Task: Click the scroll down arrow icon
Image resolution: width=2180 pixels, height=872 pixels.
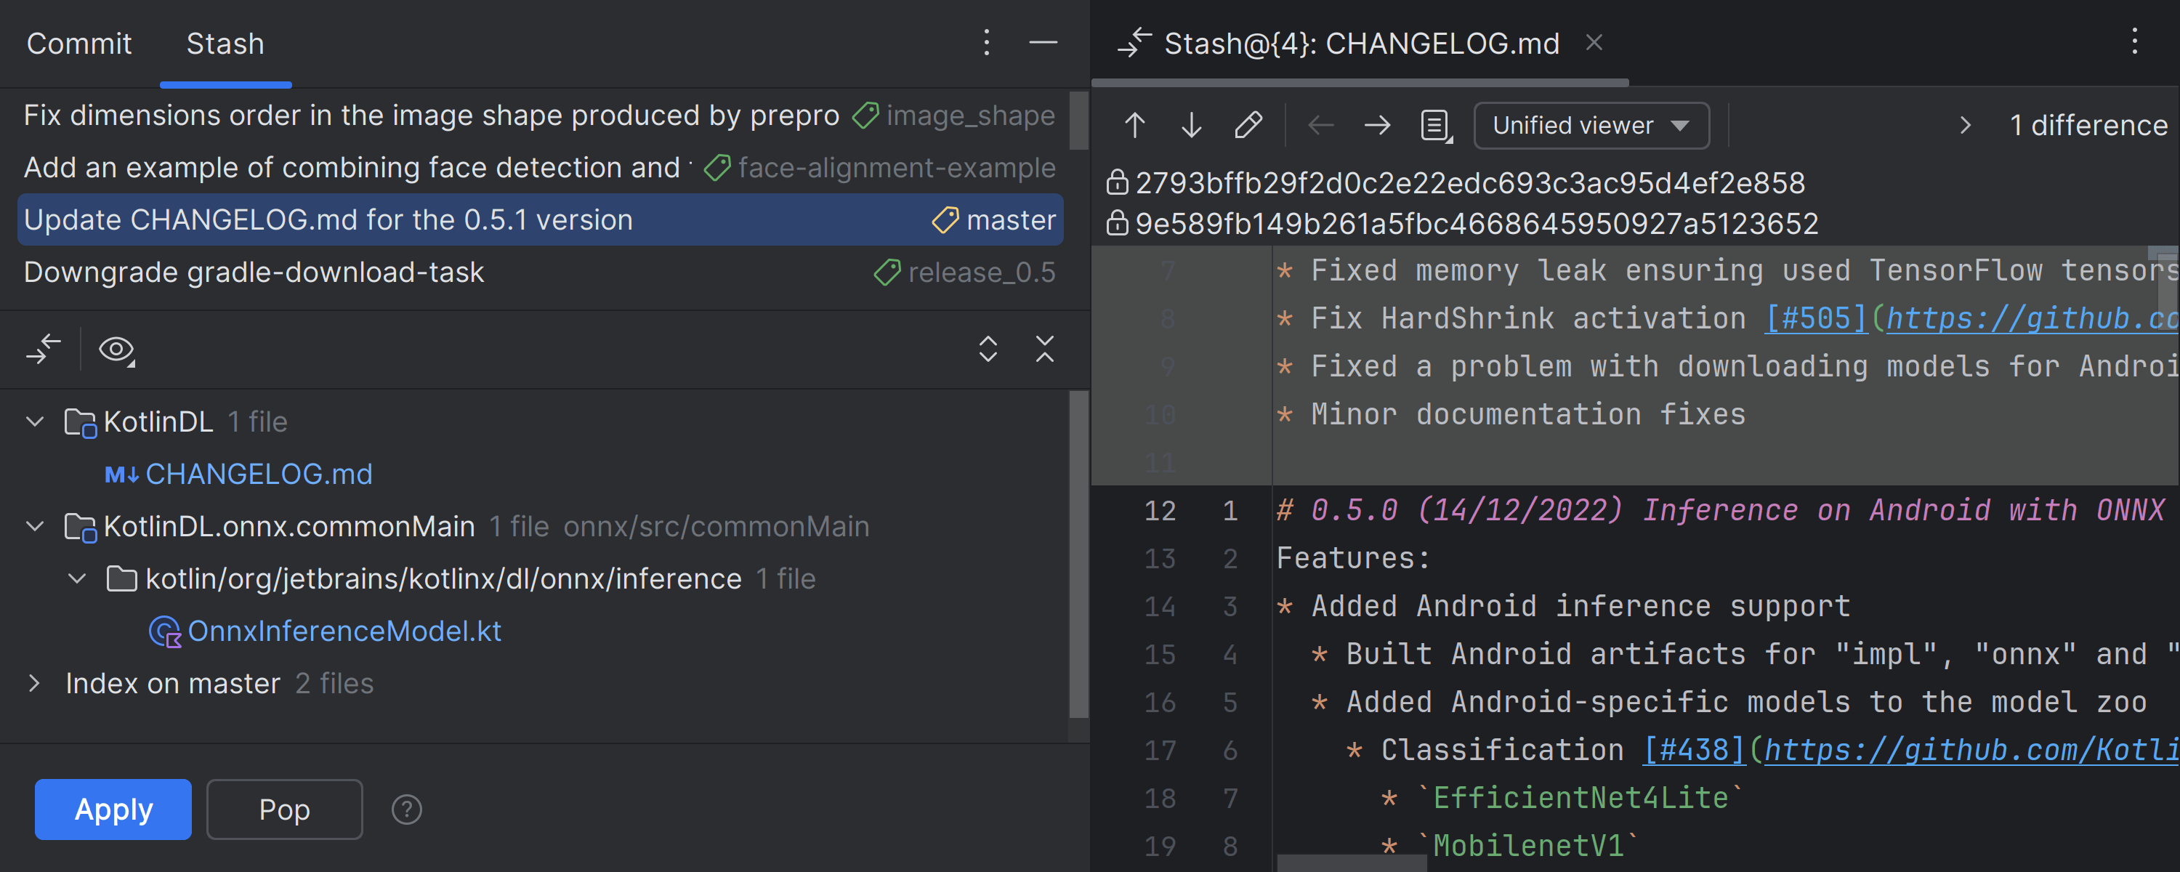Action: [x=1192, y=124]
